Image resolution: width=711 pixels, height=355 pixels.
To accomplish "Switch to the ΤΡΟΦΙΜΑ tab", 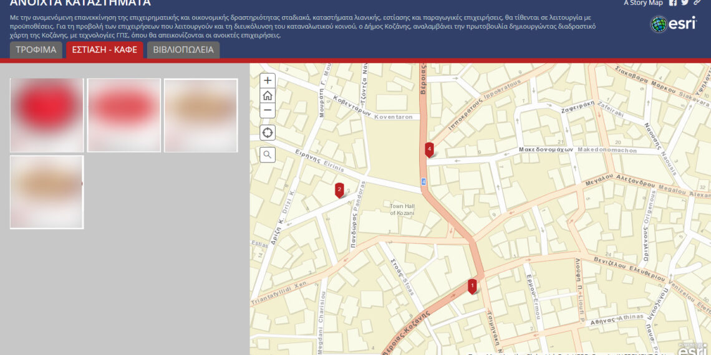I will pos(36,50).
